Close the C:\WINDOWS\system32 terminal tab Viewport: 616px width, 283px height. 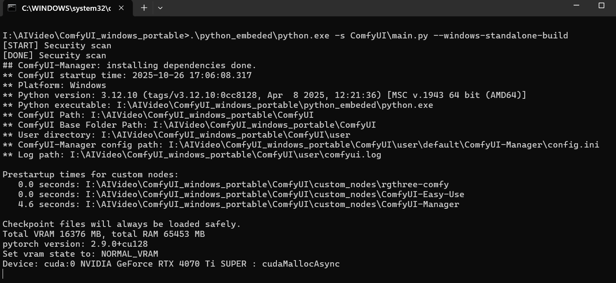point(122,8)
